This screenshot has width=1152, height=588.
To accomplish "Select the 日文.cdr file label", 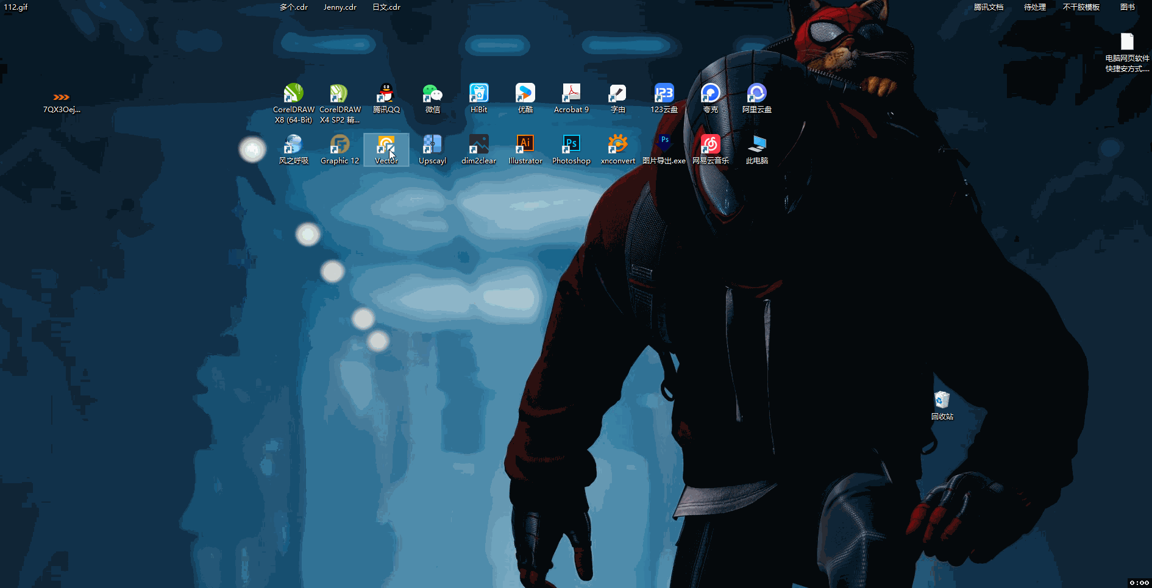I will [x=386, y=7].
